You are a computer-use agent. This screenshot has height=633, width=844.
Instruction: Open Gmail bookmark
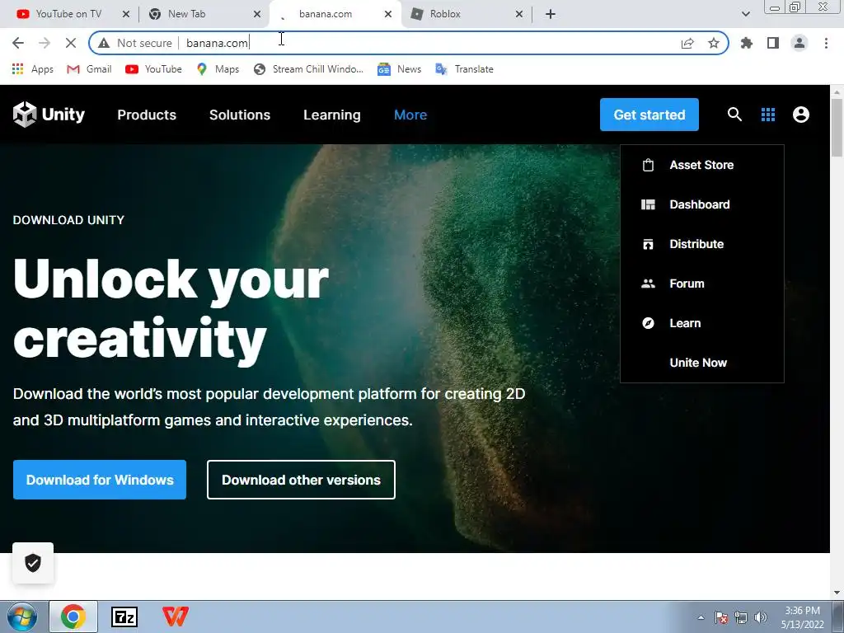pos(89,69)
